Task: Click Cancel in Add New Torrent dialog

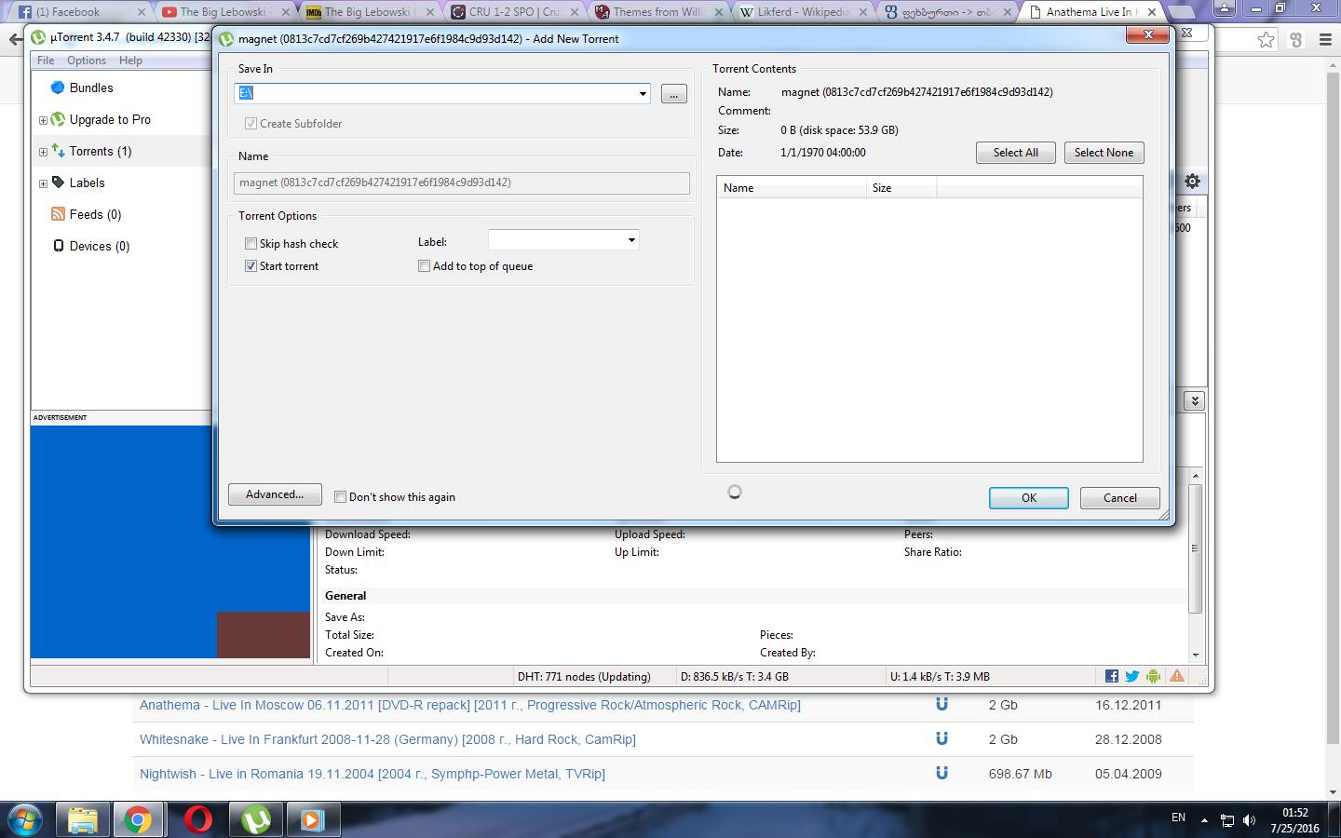Action: pos(1119,497)
